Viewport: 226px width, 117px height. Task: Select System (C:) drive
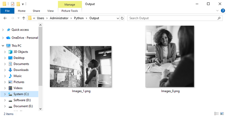point(21,94)
